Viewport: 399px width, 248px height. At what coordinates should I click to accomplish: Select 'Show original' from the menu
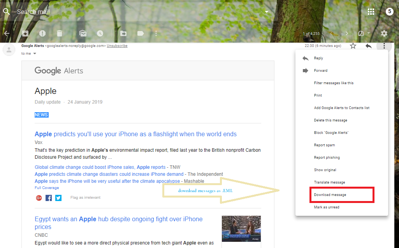pyautogui.click(x=325, y=170)
